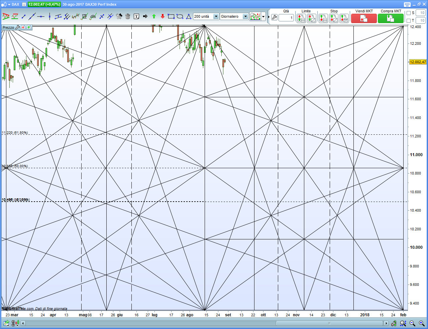Image resolution: width=428 pixels, height=329 pixels.
Task: Click the zoom out magnifier
Action: tap(412, 323)
